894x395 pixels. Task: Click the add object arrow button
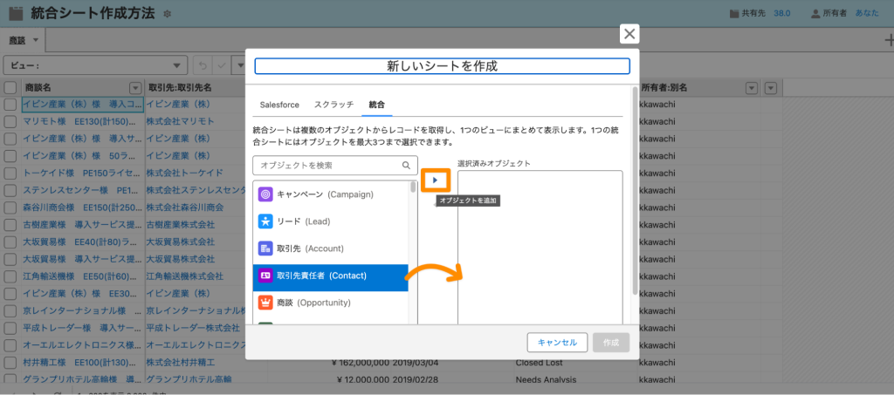436,180
